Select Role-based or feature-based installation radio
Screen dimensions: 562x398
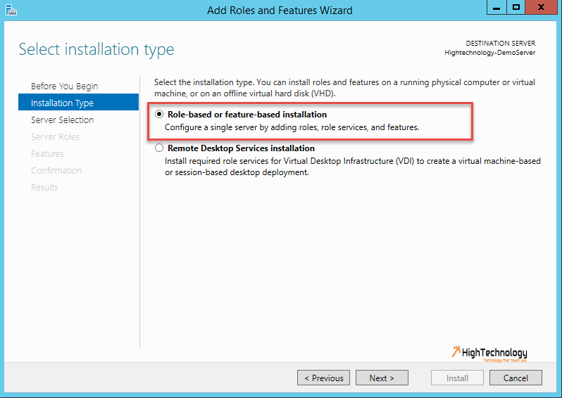point(159,114)
